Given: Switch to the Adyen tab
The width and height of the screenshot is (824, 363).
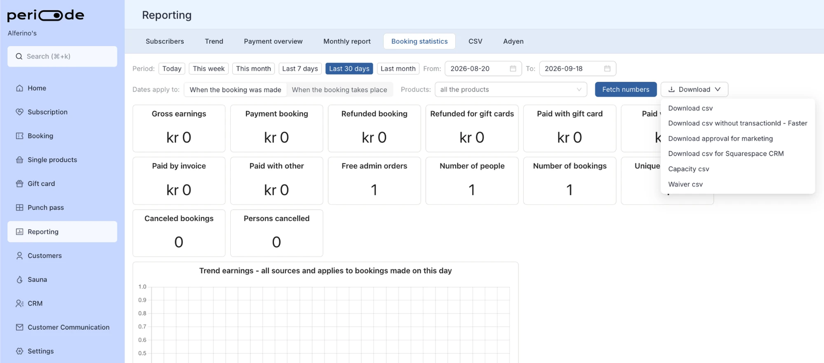Looking at the screenshot, I should pos(513,41).
